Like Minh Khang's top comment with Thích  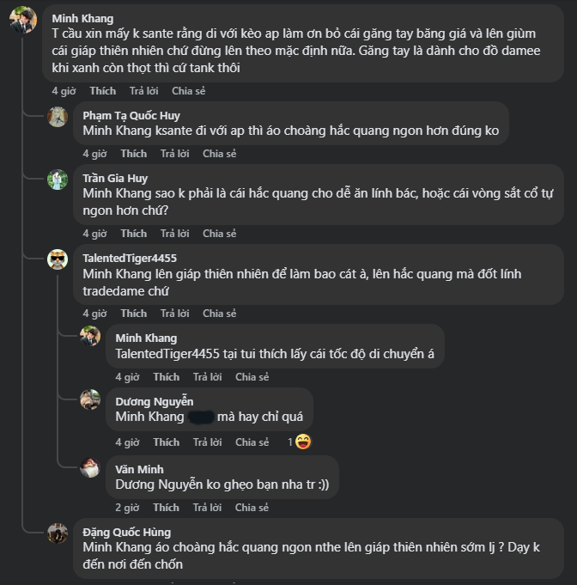(x=102, y=90)
